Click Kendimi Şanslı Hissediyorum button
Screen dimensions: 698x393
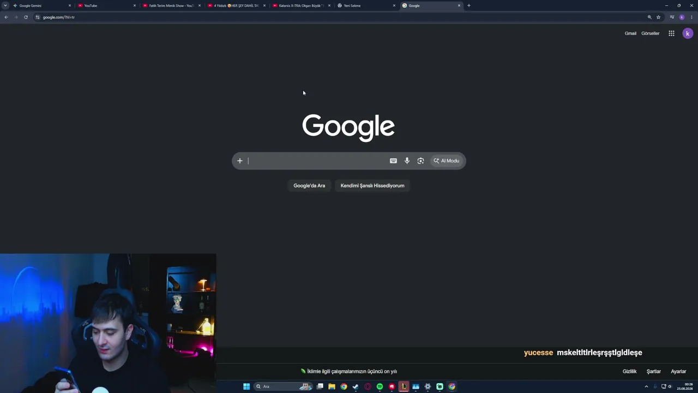[x=372, y=186]
